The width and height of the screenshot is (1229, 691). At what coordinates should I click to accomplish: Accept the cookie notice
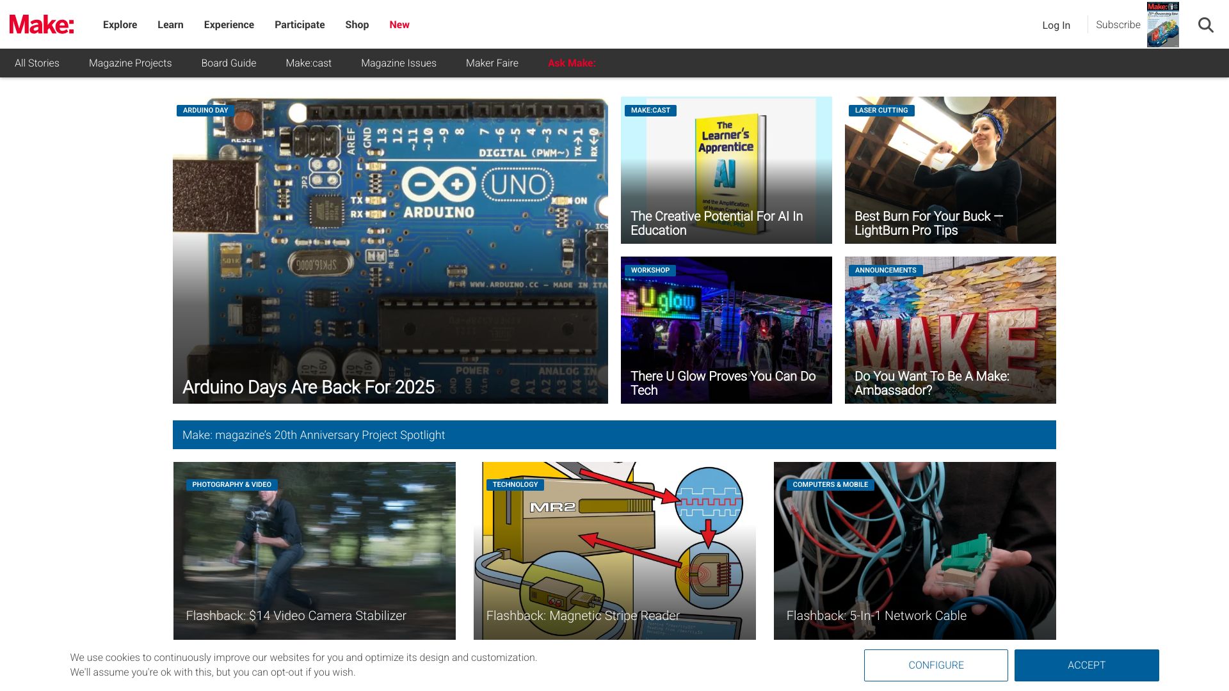tap(1086, 665)
